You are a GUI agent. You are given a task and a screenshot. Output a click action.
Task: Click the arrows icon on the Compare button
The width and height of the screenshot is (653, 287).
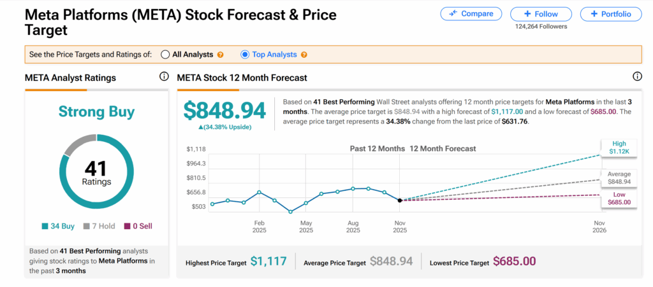(x=453, y=14)
